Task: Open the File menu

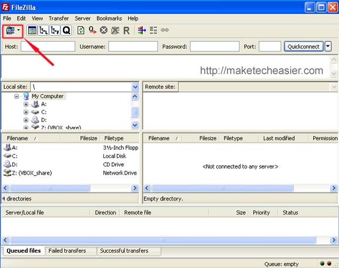Action: (x=7, y=18)
